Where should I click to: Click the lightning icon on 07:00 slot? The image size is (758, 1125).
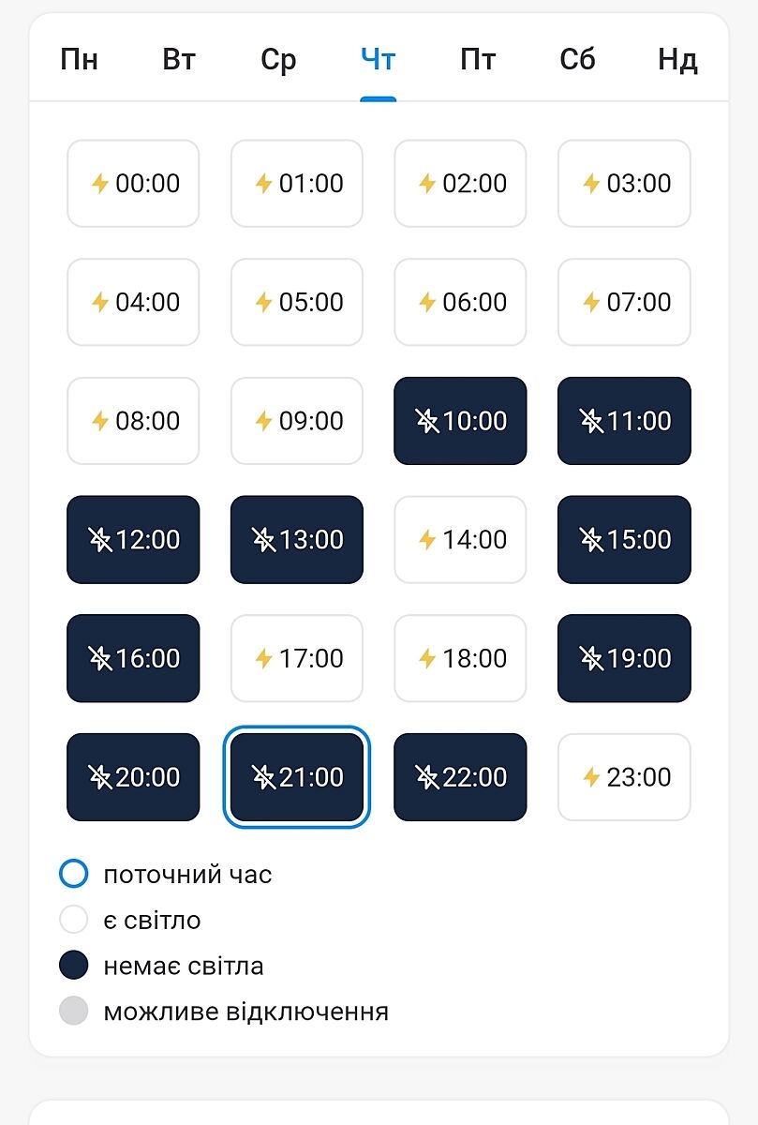[x=591, y=302]
